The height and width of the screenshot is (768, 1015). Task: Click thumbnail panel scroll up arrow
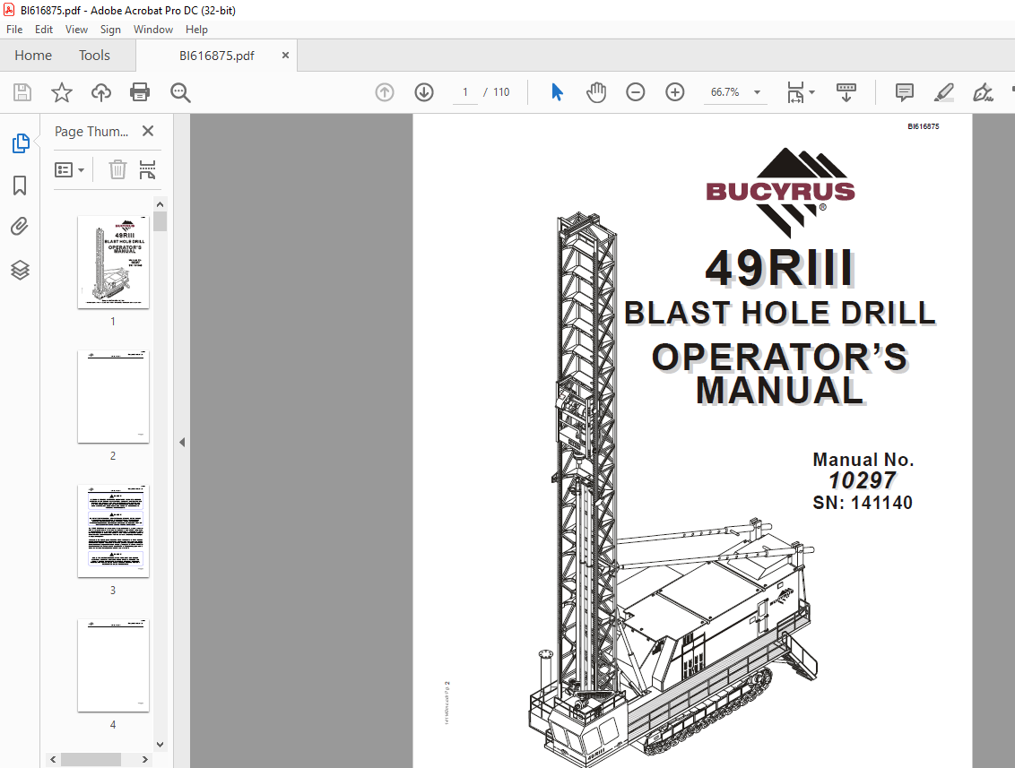click(160, 204)
